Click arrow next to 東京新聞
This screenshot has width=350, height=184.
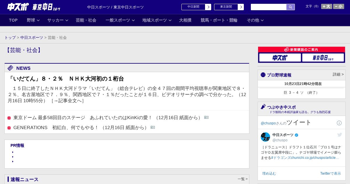coord(241,7)
